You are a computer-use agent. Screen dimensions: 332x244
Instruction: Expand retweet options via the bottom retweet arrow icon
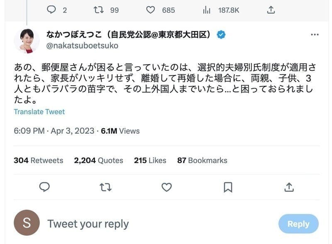106,188
